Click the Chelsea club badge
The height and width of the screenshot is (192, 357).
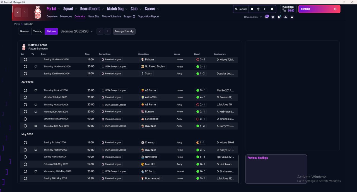point(143,143)
